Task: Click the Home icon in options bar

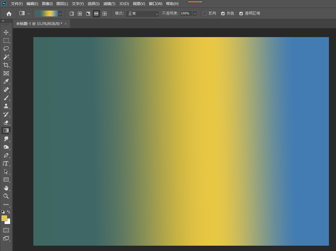Action: click(9, 14)
